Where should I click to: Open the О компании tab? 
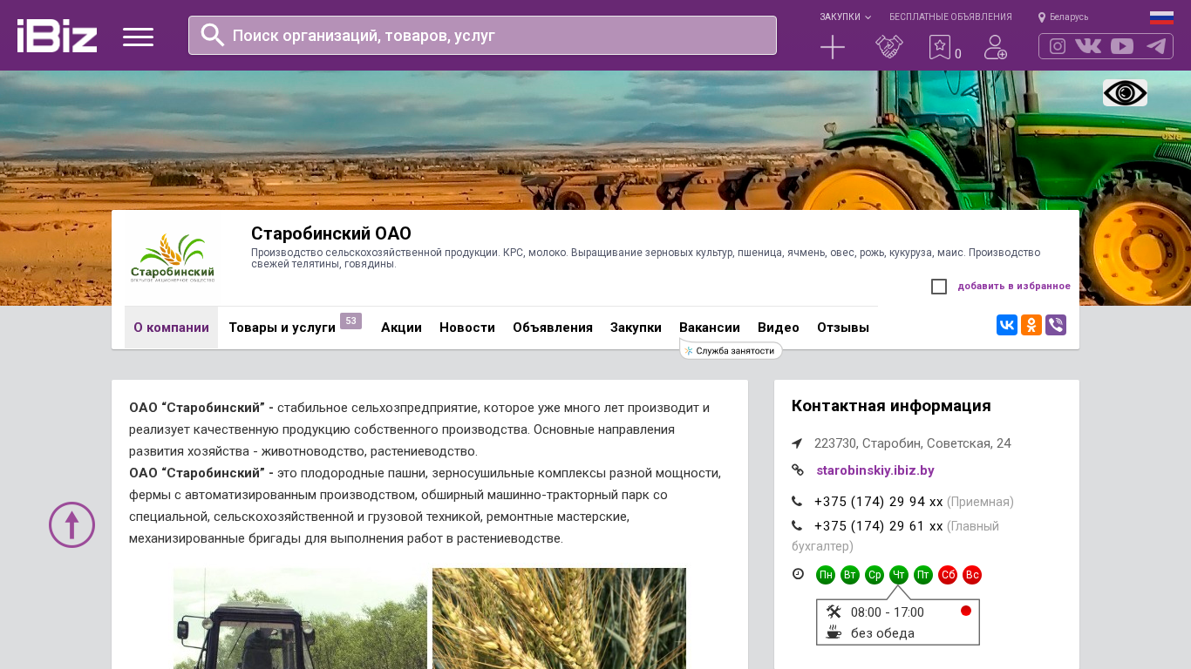point(171,328)
